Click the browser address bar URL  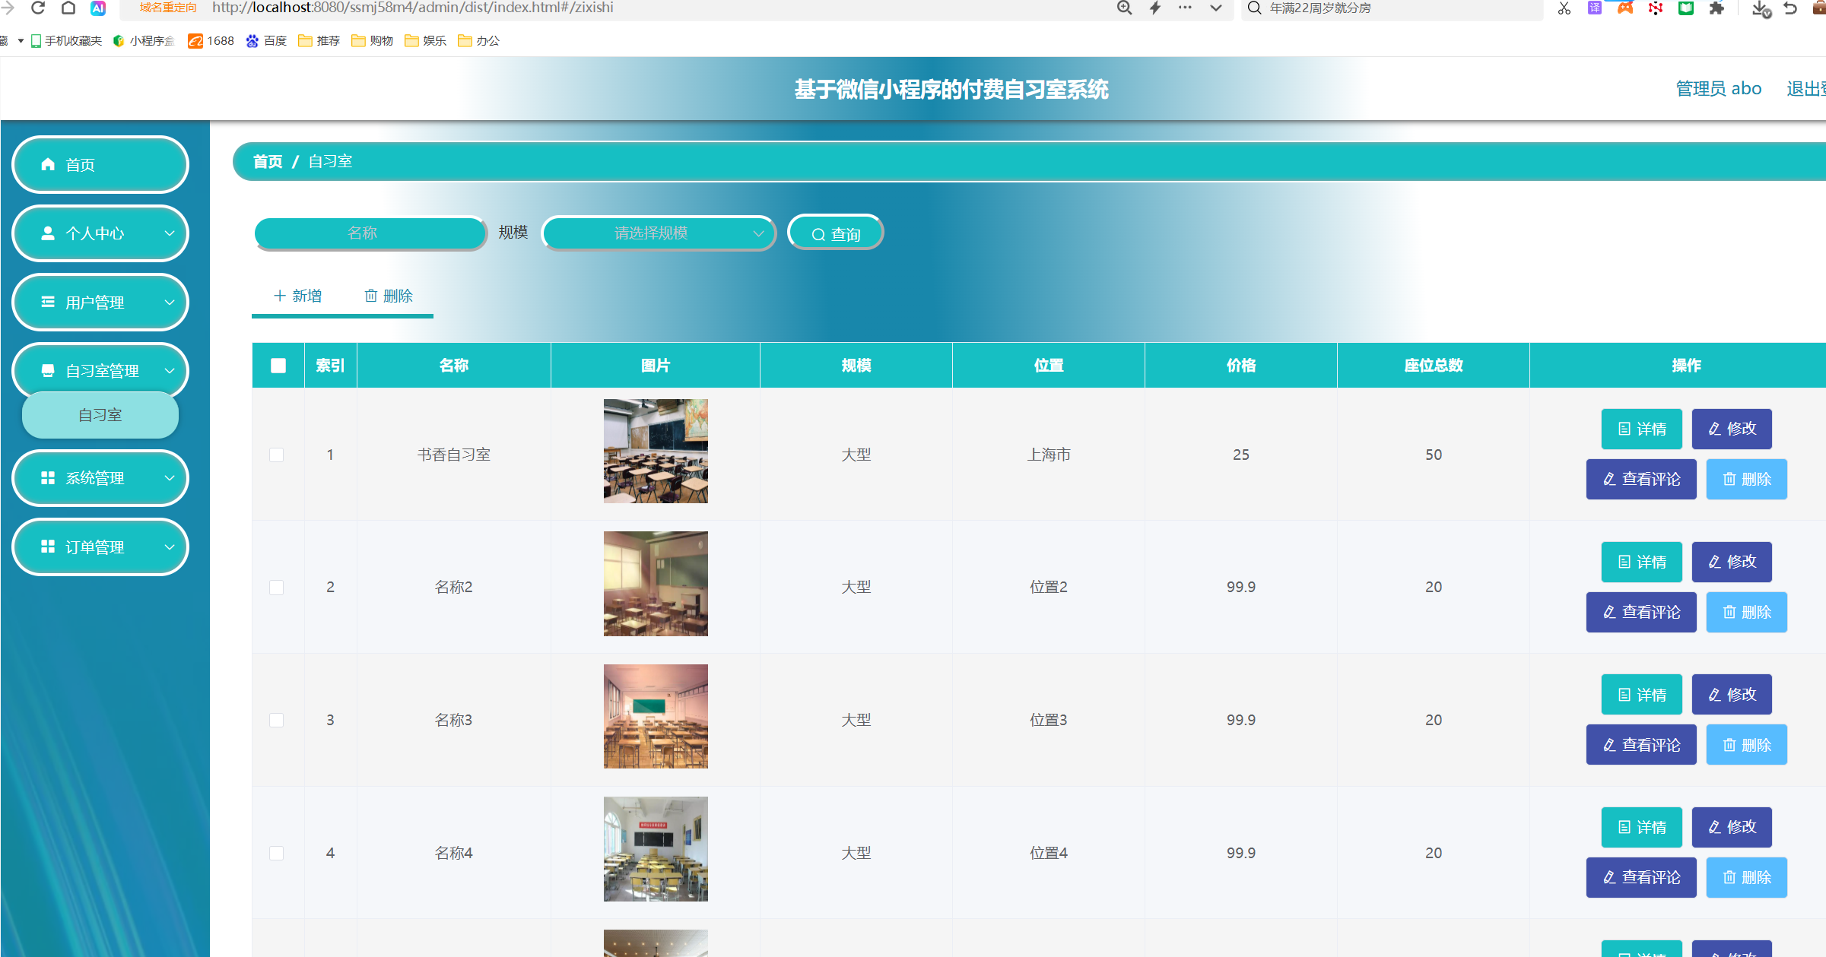412,8
